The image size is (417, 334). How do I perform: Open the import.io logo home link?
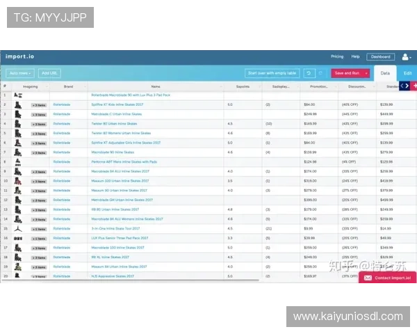pyautogui.click(x=19, y=56)
